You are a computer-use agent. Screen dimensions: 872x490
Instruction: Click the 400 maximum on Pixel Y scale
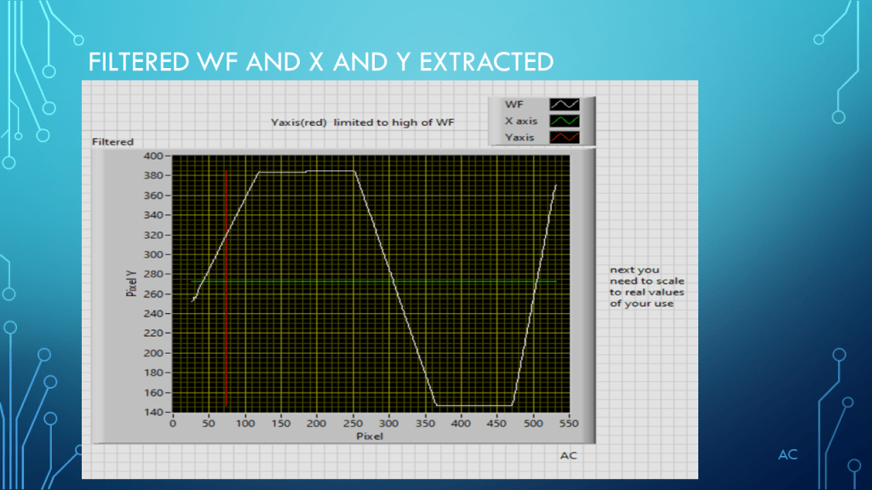[153, 156]
